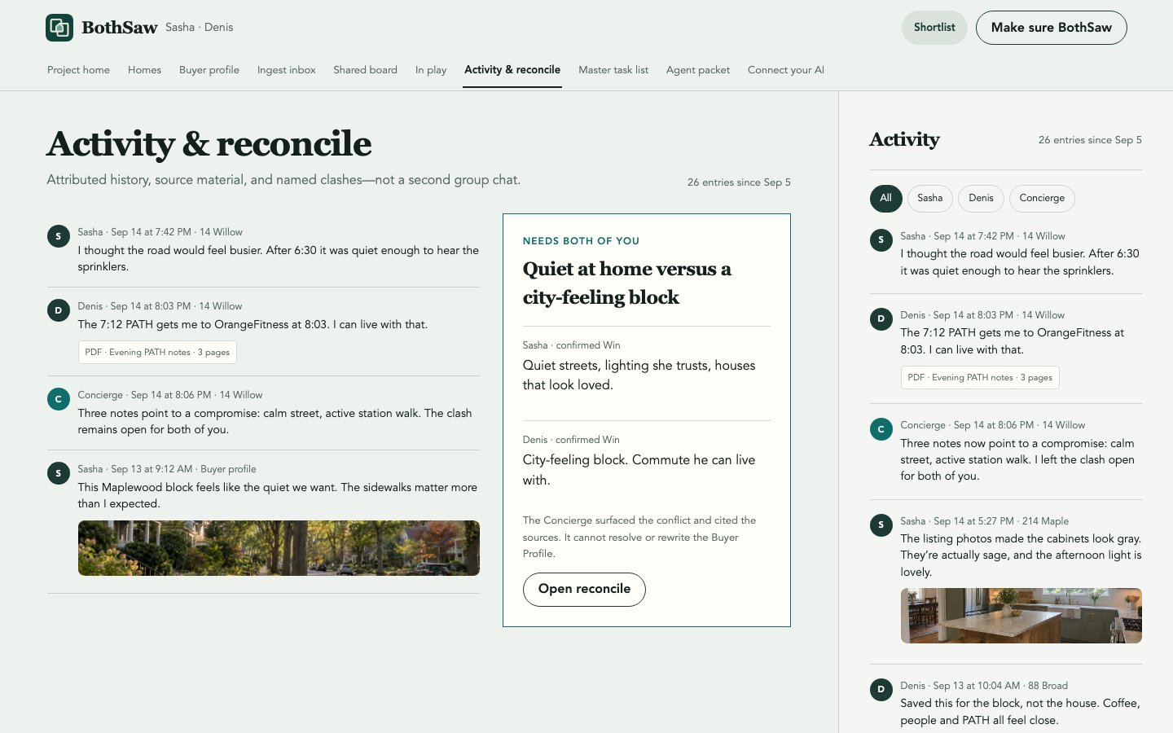This screenshot has width=1173, height=733.
Task: Open the Evening PATH notes PDF in main feed
Action: pos(157,353)
